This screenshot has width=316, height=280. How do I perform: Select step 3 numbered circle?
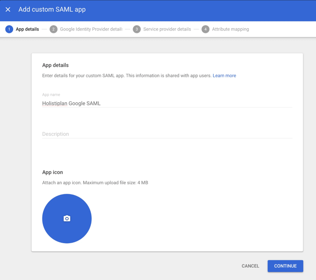coord(137,29)
